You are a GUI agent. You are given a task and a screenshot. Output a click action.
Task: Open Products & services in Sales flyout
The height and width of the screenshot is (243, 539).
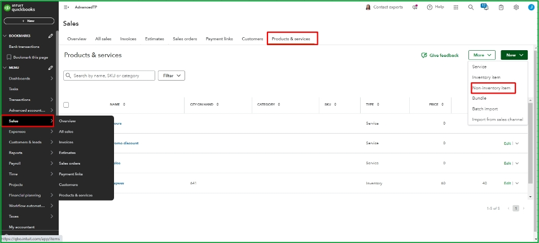[x=76, y=195]
